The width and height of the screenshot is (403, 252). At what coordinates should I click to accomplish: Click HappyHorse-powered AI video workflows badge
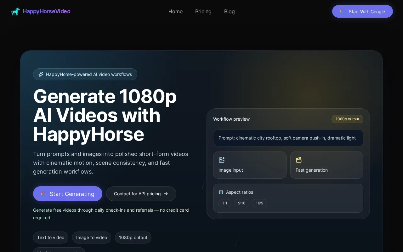[x=85, y=74]
